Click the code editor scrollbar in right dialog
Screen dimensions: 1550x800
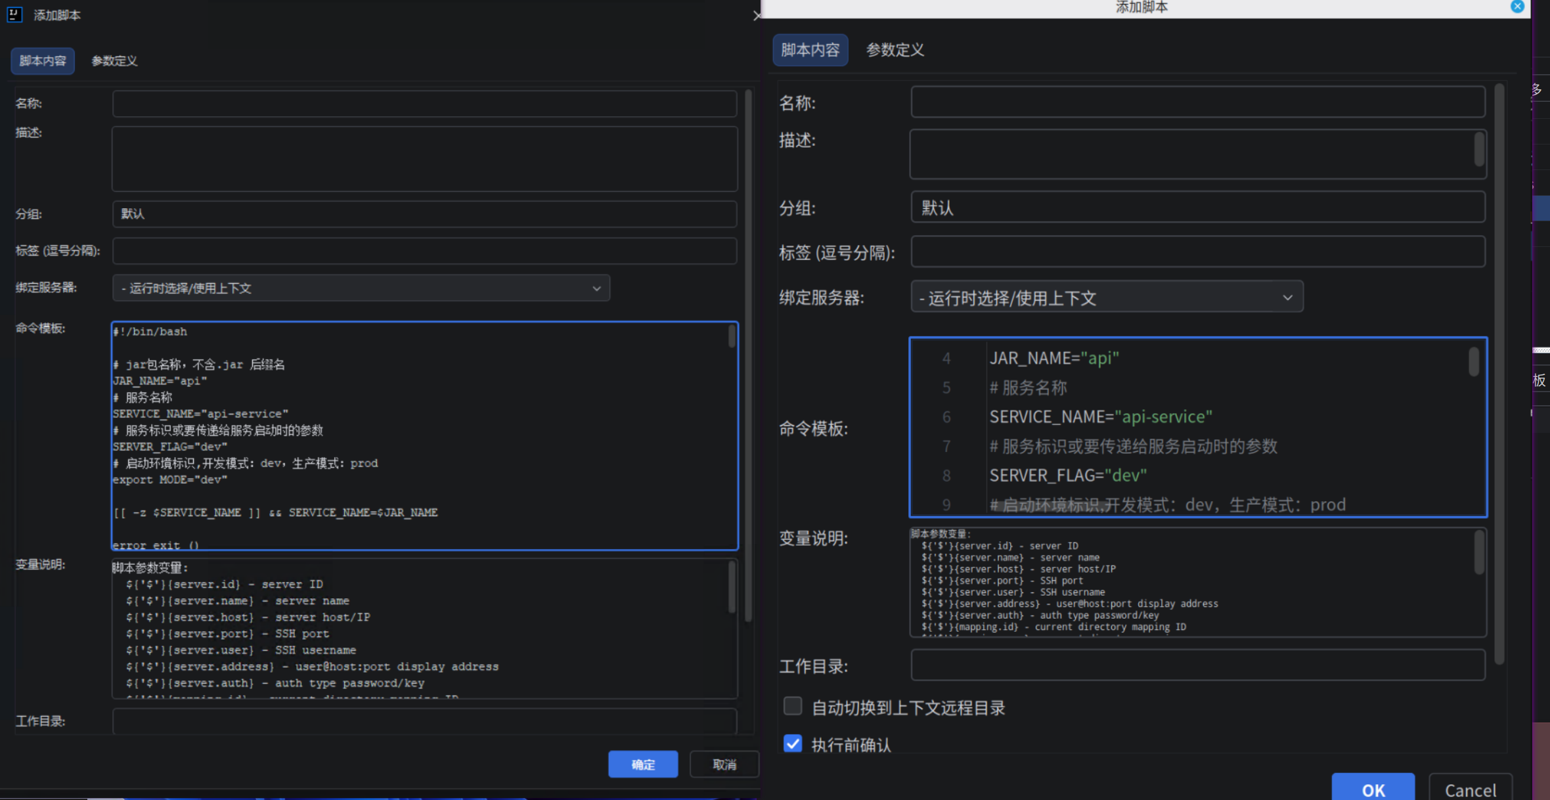[1474, 362]
